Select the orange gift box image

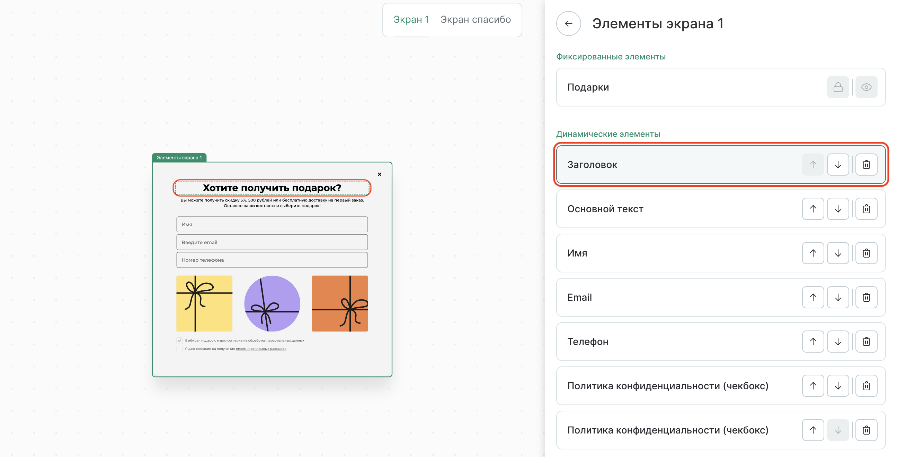[x=339, y=304]
